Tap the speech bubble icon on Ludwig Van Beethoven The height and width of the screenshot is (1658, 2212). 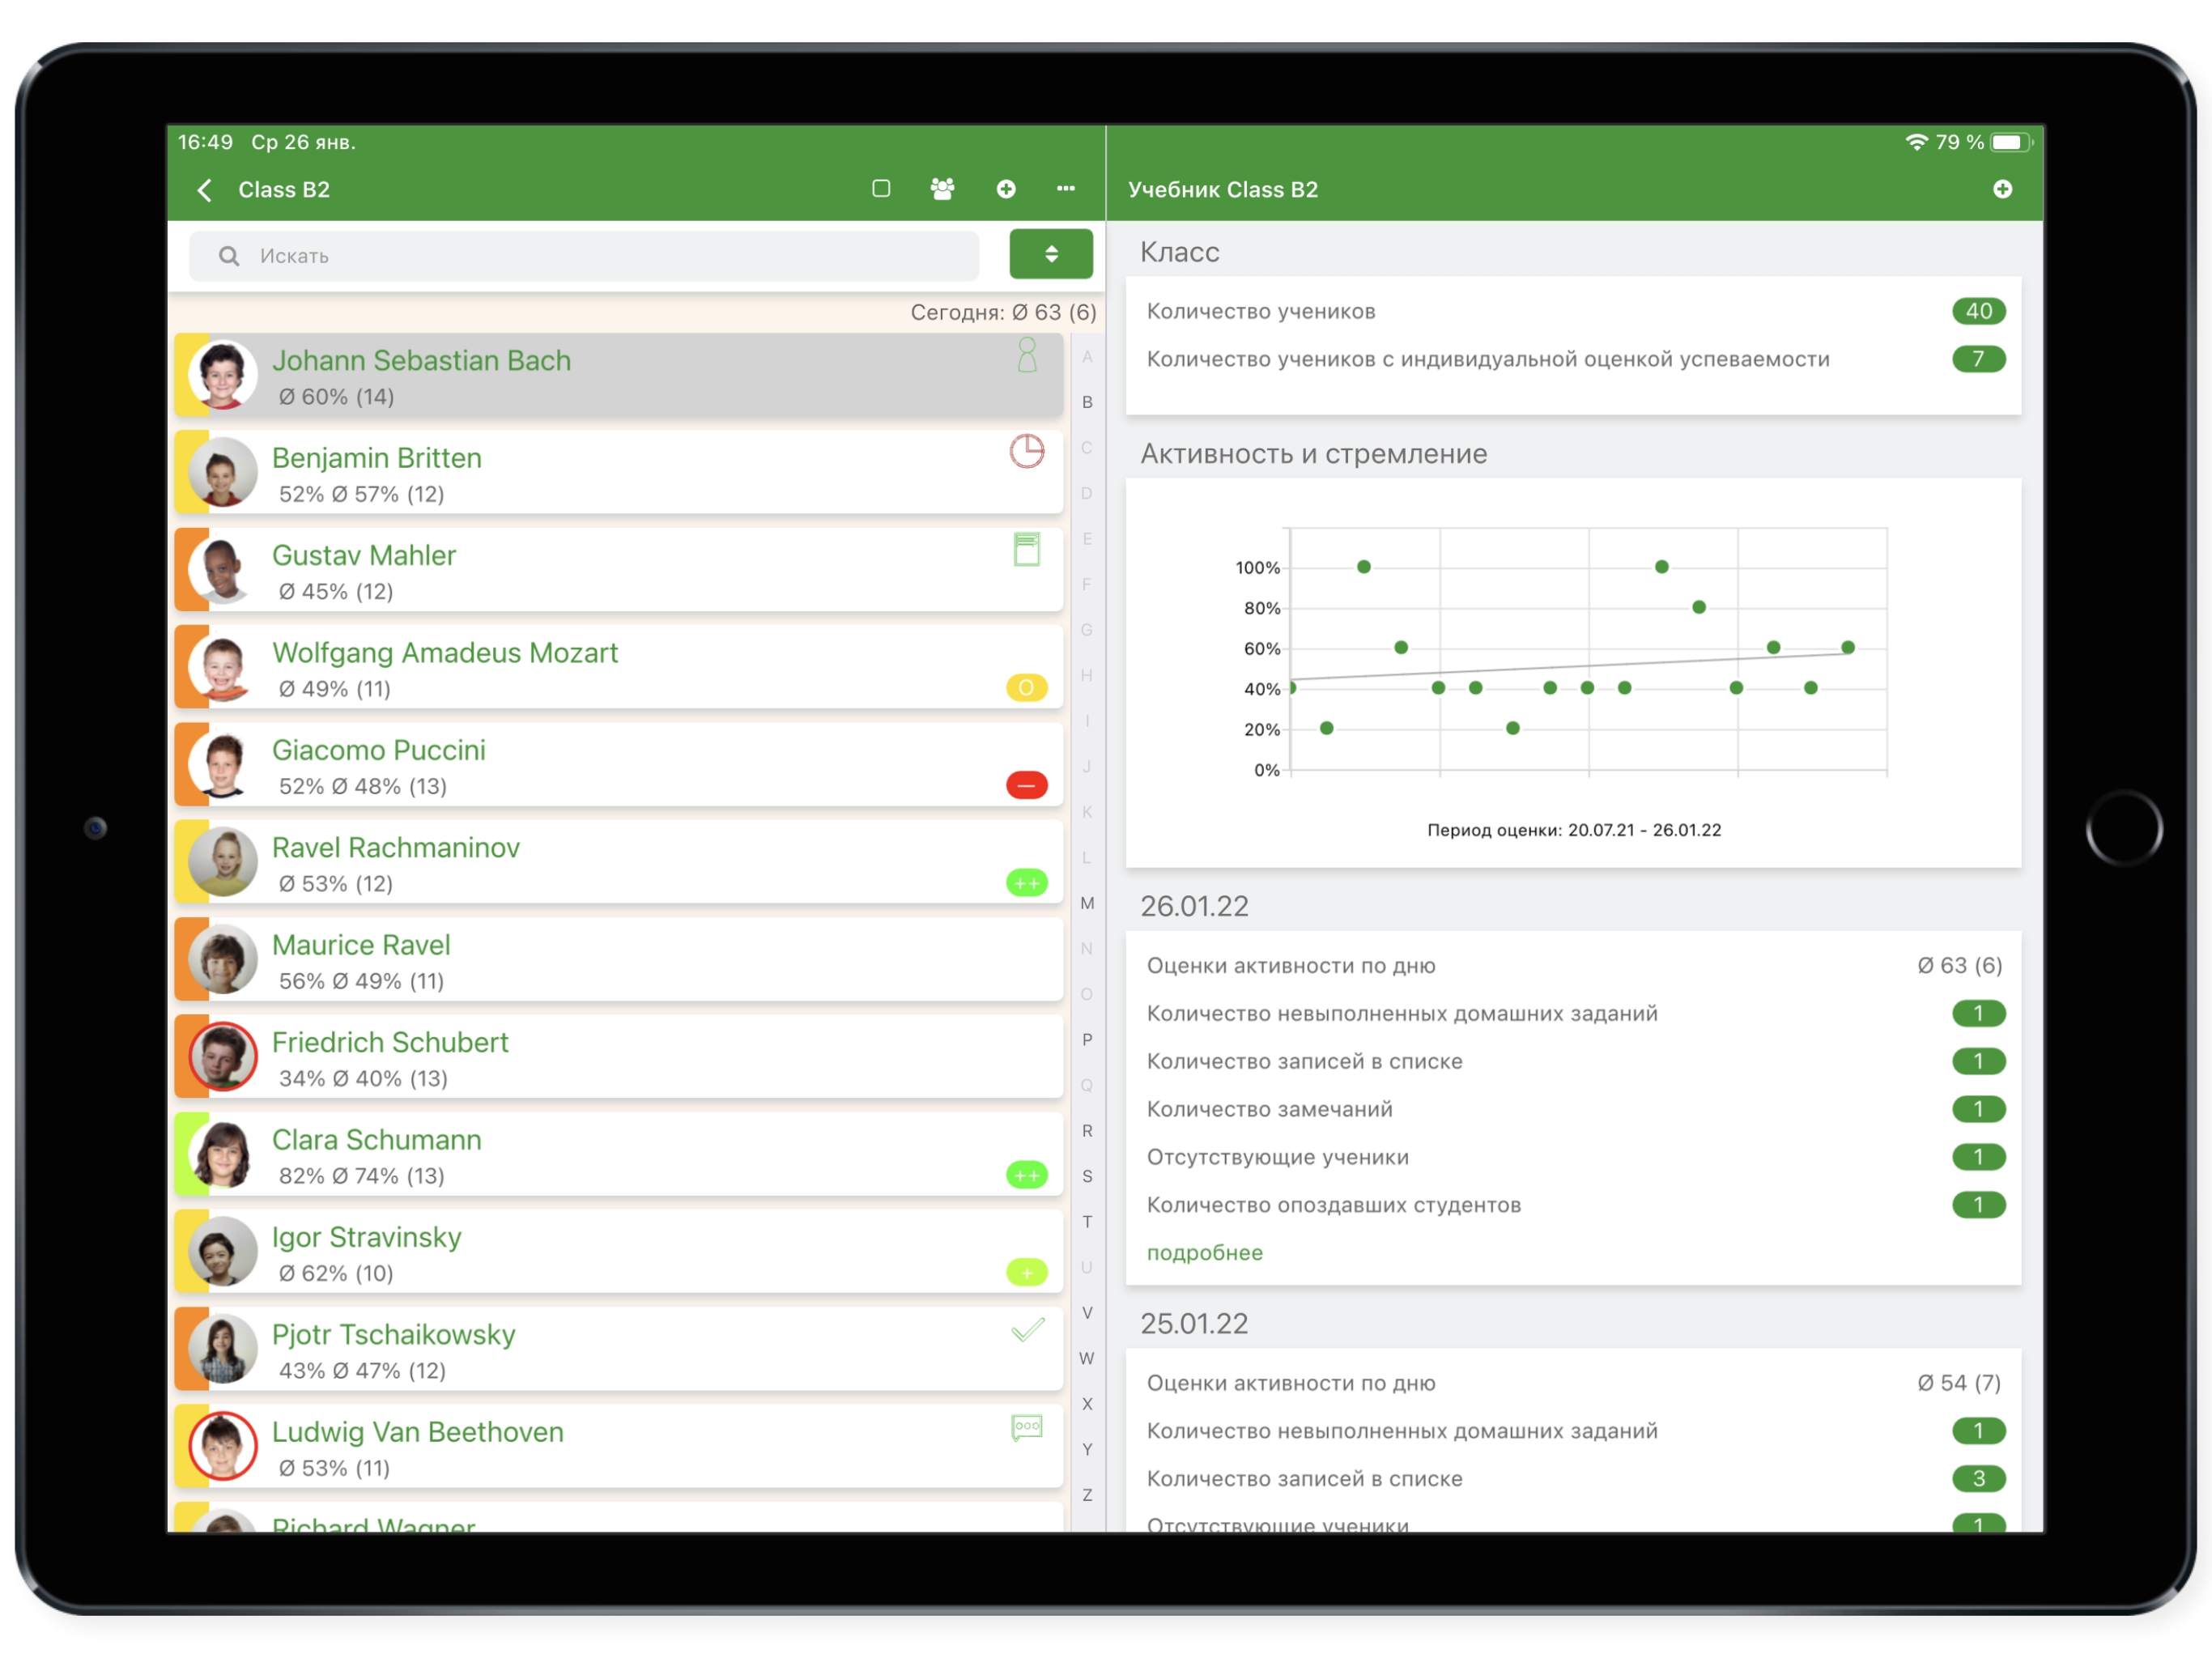[1026, 1426]
